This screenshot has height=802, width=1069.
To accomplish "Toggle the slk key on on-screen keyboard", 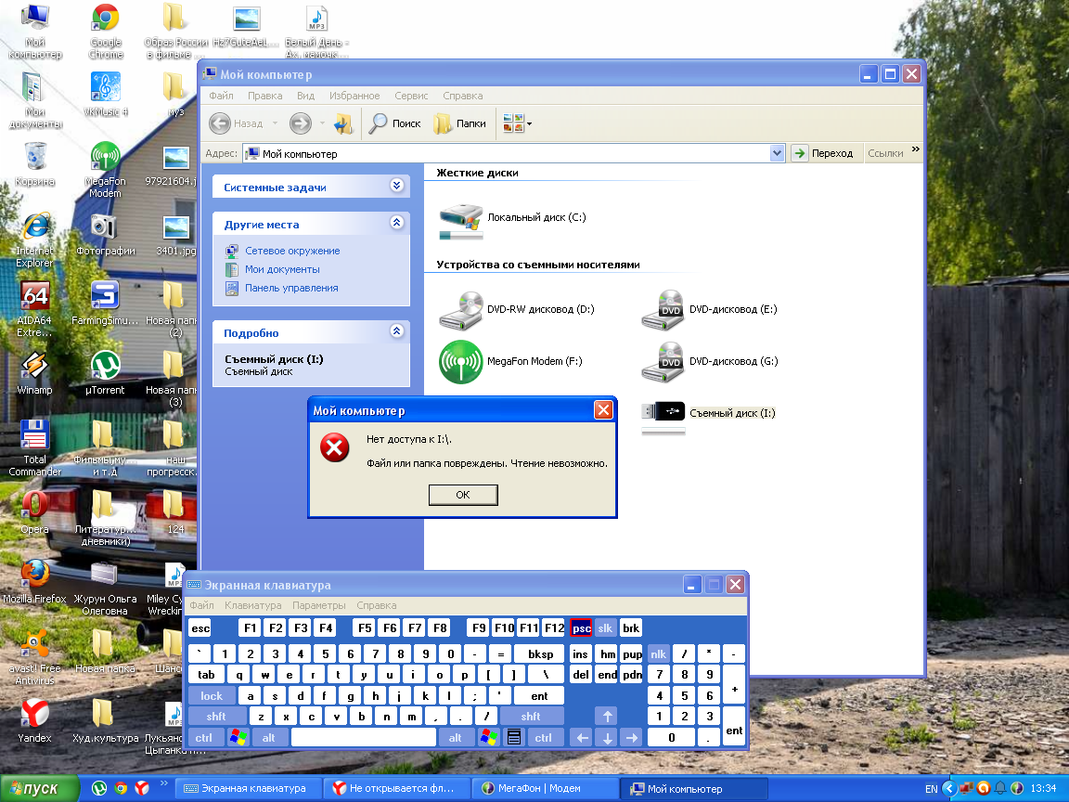I will click(x=606, y=628).
